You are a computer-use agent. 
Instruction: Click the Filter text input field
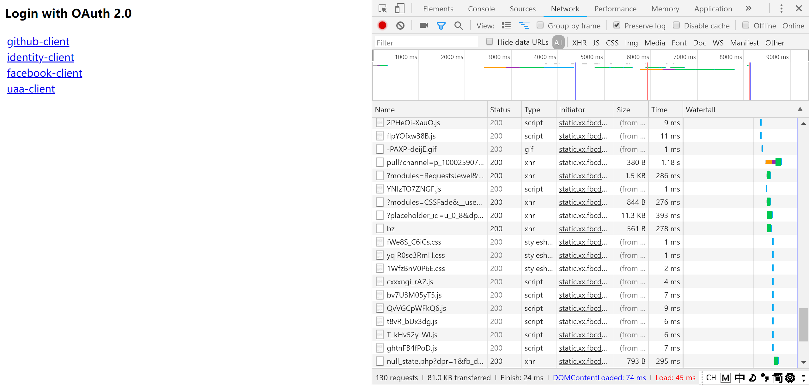tap(426, 43)
